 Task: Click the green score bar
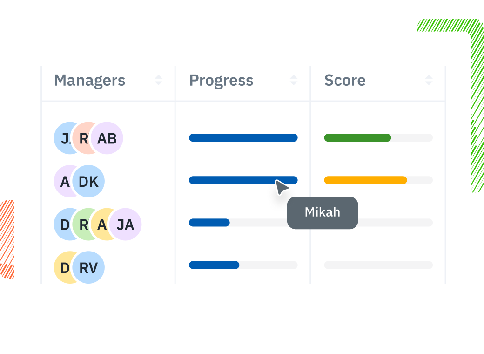(x=357, y=137)
